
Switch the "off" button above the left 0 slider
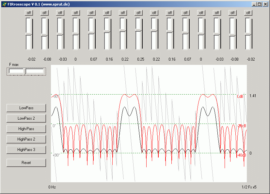(76, 13)
